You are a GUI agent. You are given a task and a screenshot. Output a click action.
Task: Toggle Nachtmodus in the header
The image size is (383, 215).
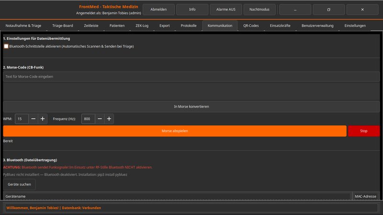(259, 10)
